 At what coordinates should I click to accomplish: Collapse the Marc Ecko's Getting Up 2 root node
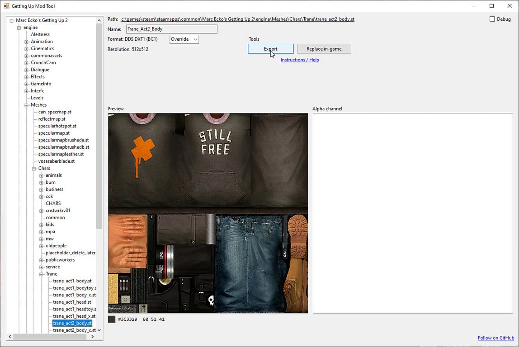click(12, 20)
